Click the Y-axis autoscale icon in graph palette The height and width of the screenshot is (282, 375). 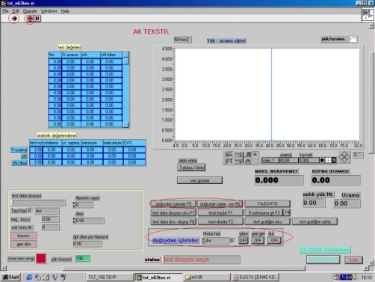(x=229, y=161)
